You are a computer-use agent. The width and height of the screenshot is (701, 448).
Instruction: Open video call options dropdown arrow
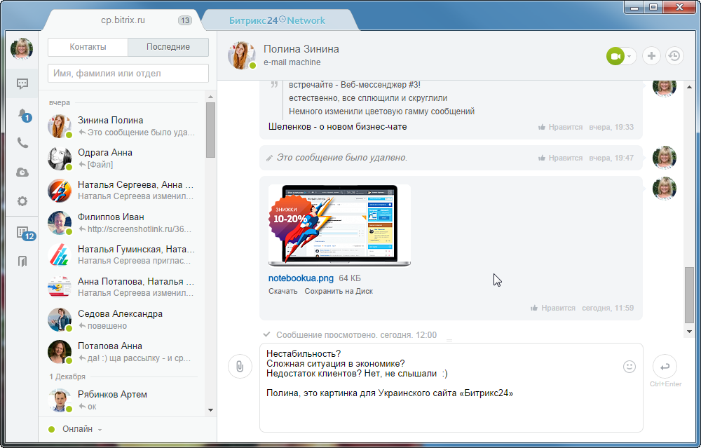tap(629, 56)
